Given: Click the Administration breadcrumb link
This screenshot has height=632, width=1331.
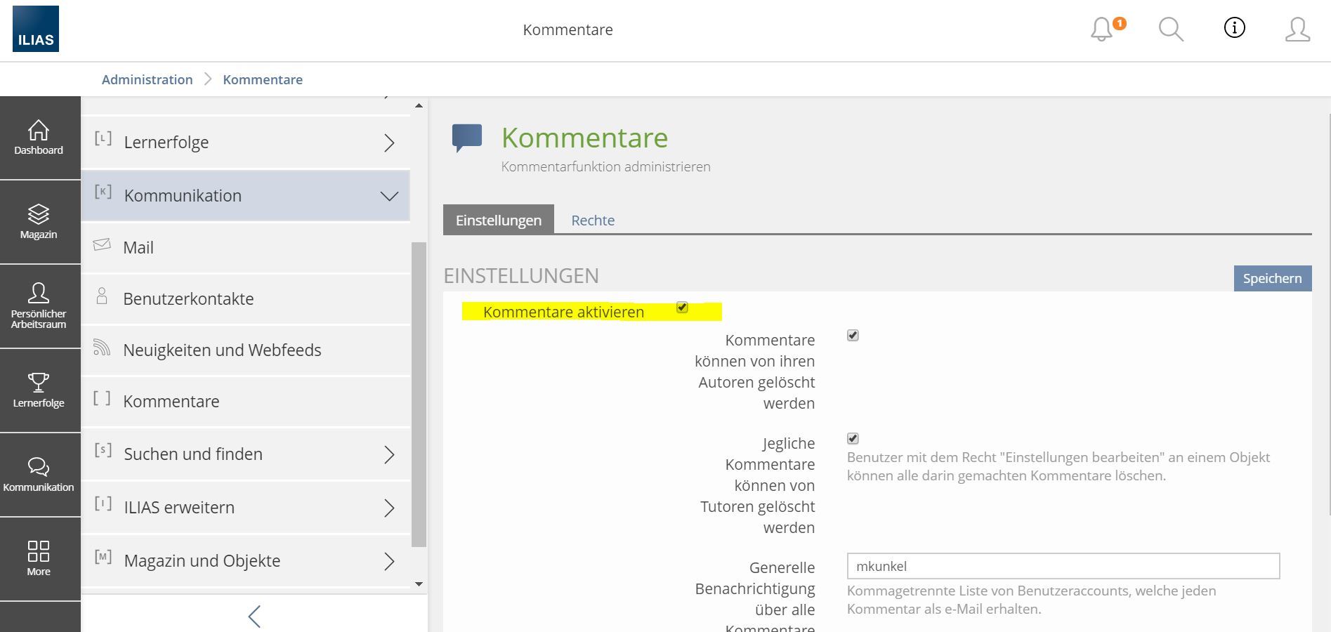Looking at the screenshot, I should click(147, 80).
